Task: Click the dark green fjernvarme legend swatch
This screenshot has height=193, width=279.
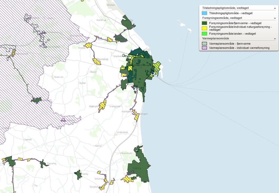Action: [204, 23]
